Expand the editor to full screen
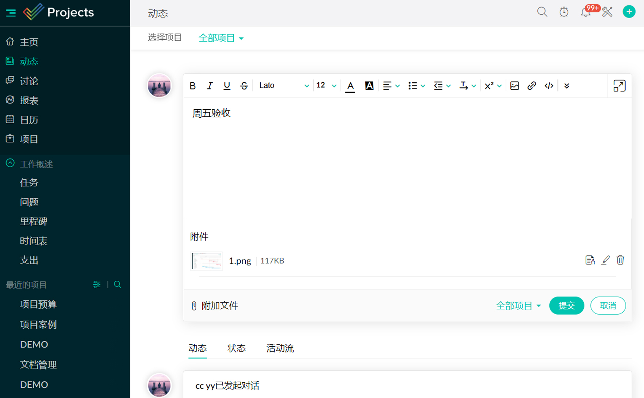Viewport: 644px width, 398px height. coord(619,86)
